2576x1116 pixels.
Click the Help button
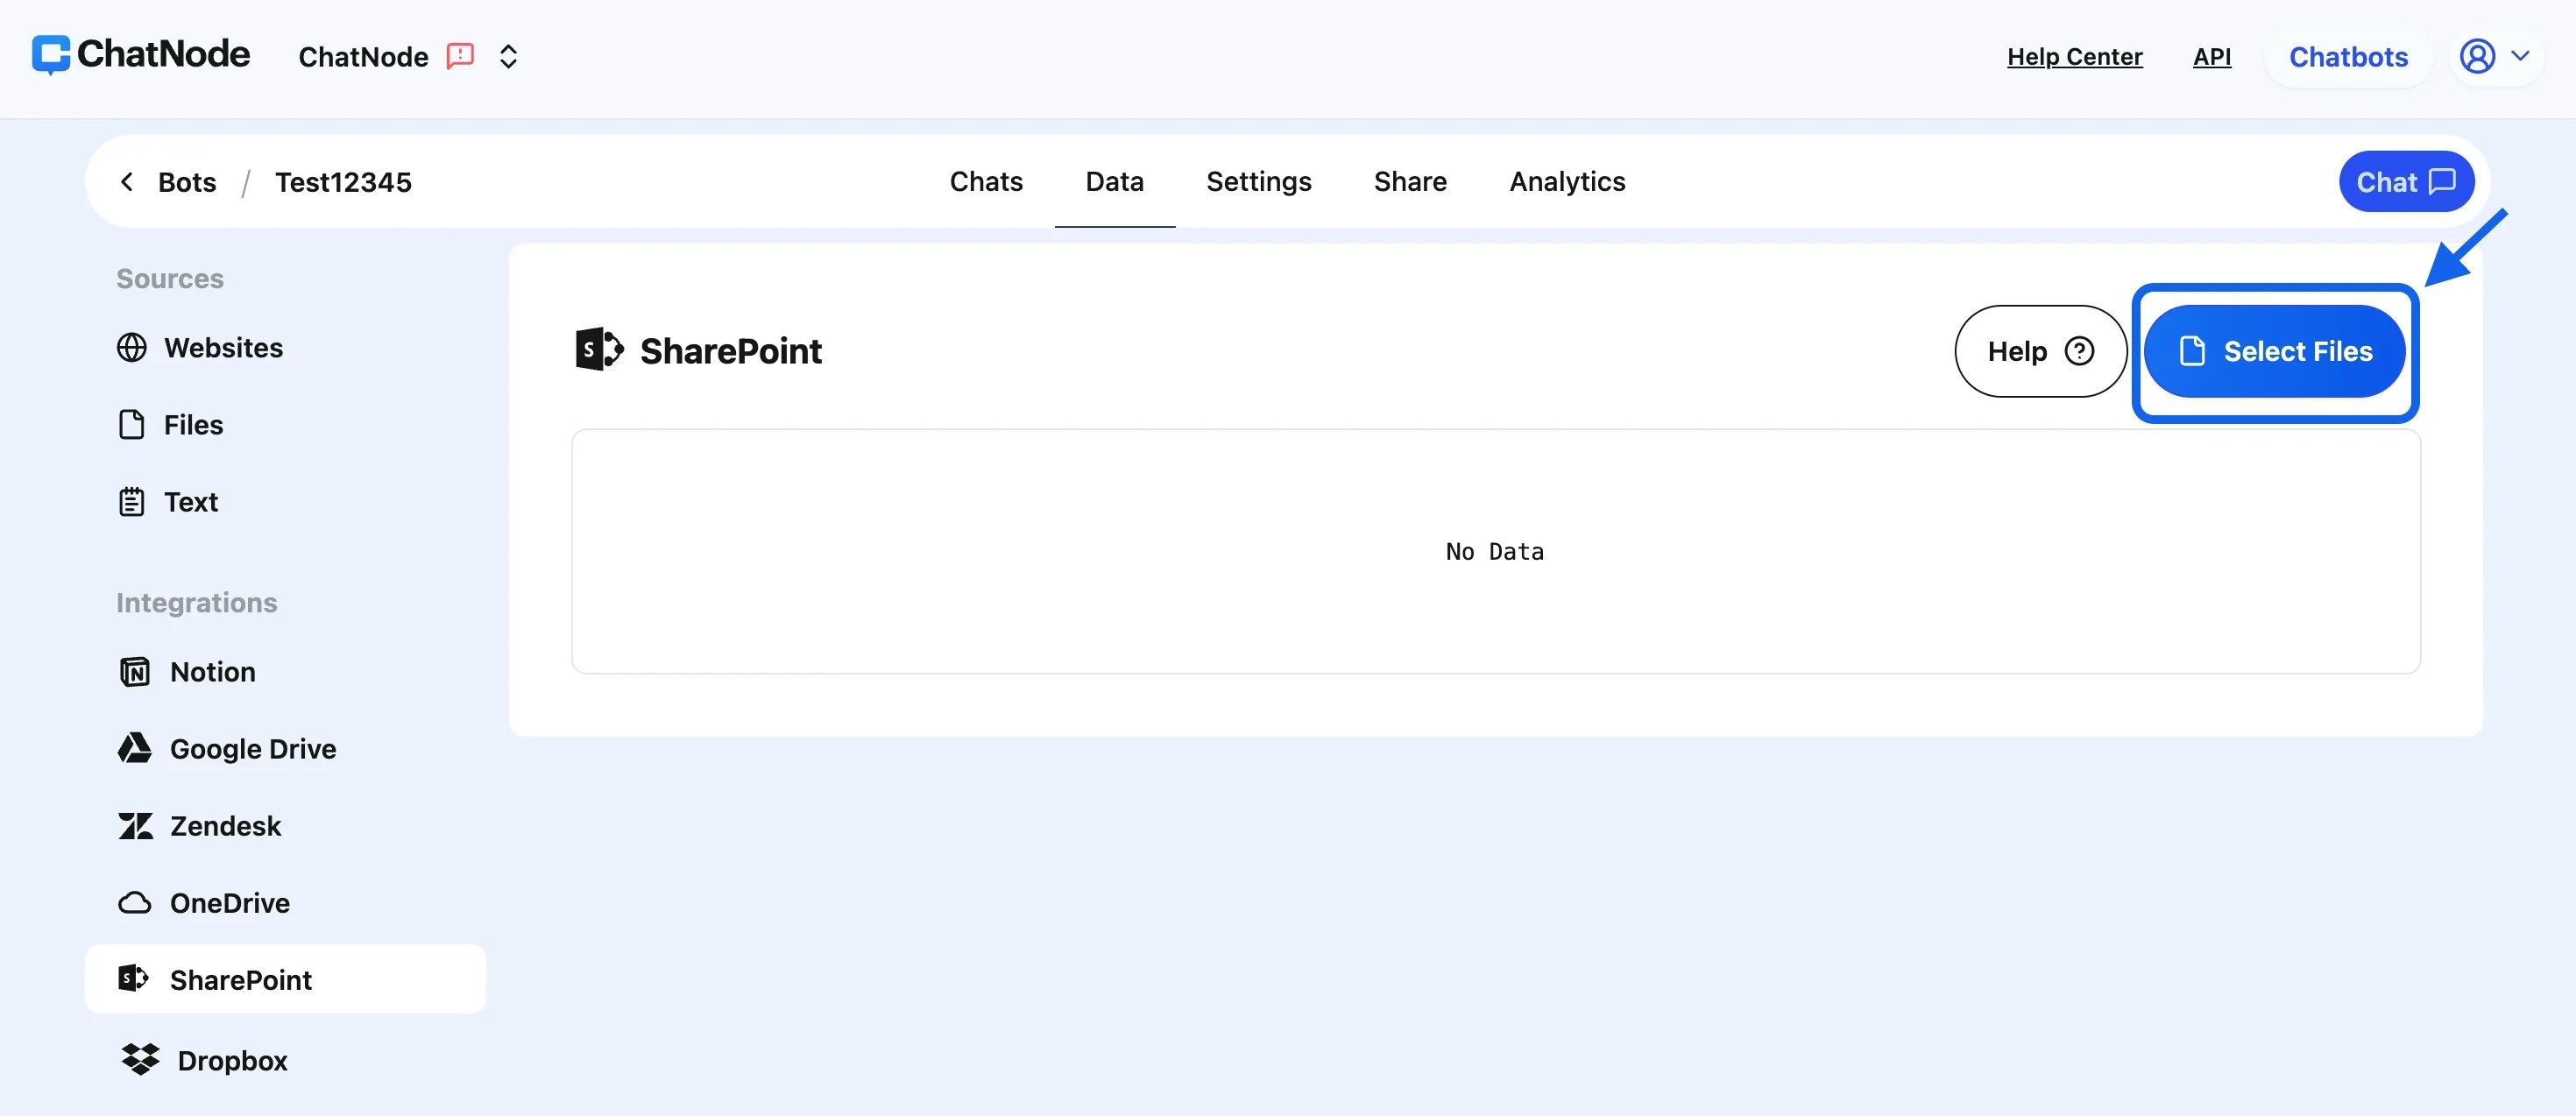[x=2040, y=352]
